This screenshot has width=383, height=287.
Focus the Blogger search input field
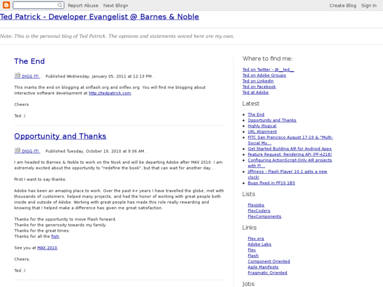coord(38,5)
